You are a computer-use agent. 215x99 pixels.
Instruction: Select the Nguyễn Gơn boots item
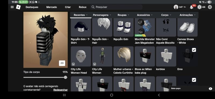123,27
